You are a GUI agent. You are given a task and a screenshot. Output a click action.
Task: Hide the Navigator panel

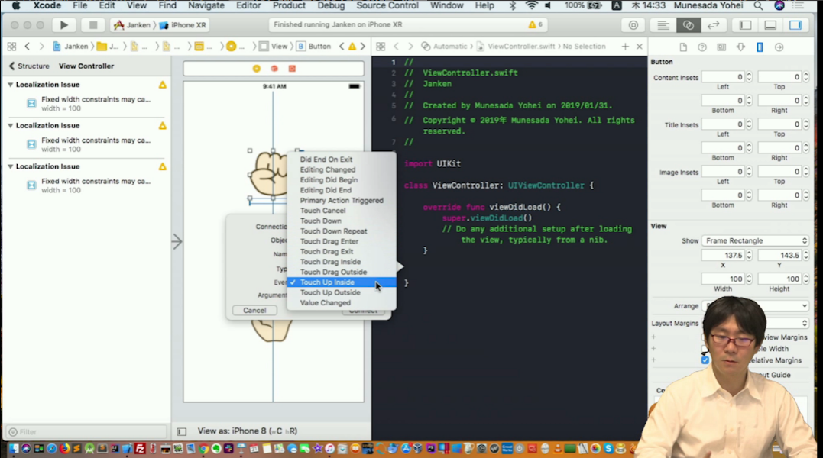[x=746, y=25]
